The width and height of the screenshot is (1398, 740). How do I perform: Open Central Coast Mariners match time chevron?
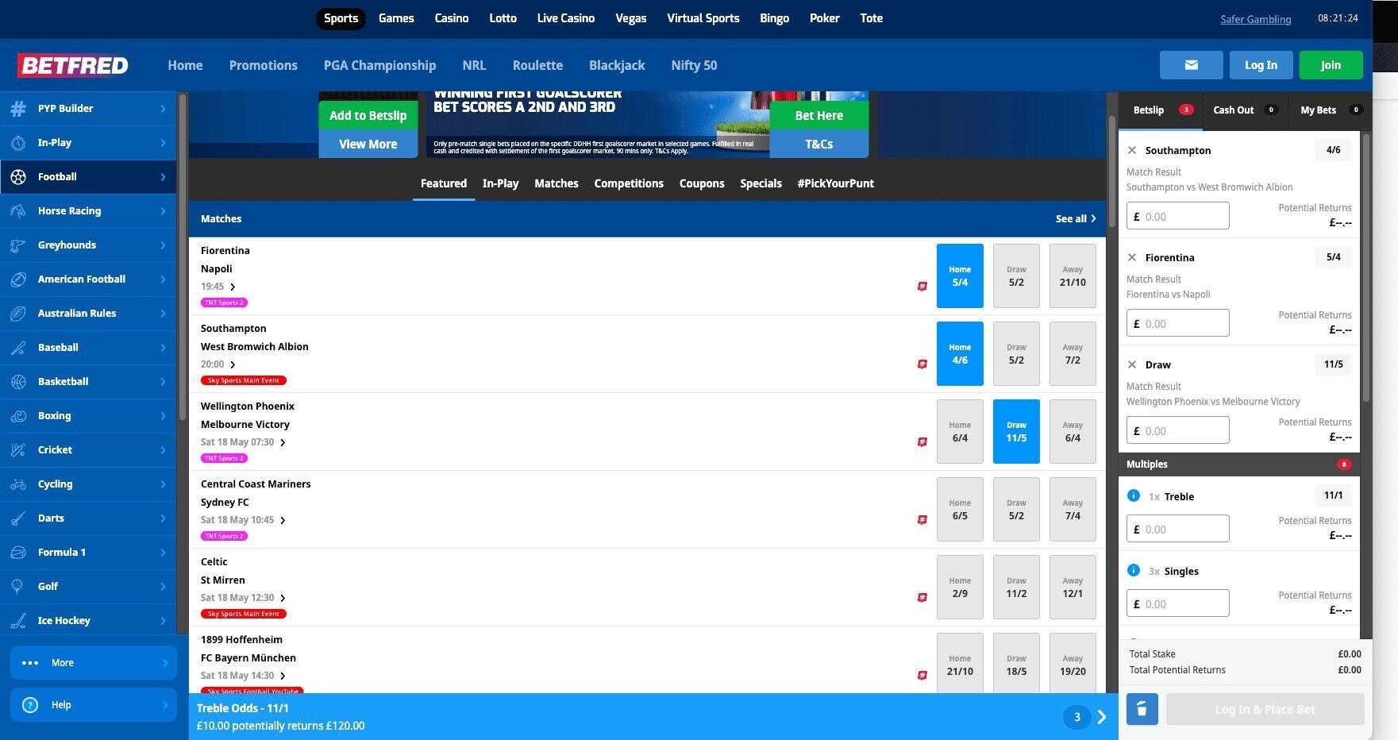pyautogui.click(x=283, y=520)
